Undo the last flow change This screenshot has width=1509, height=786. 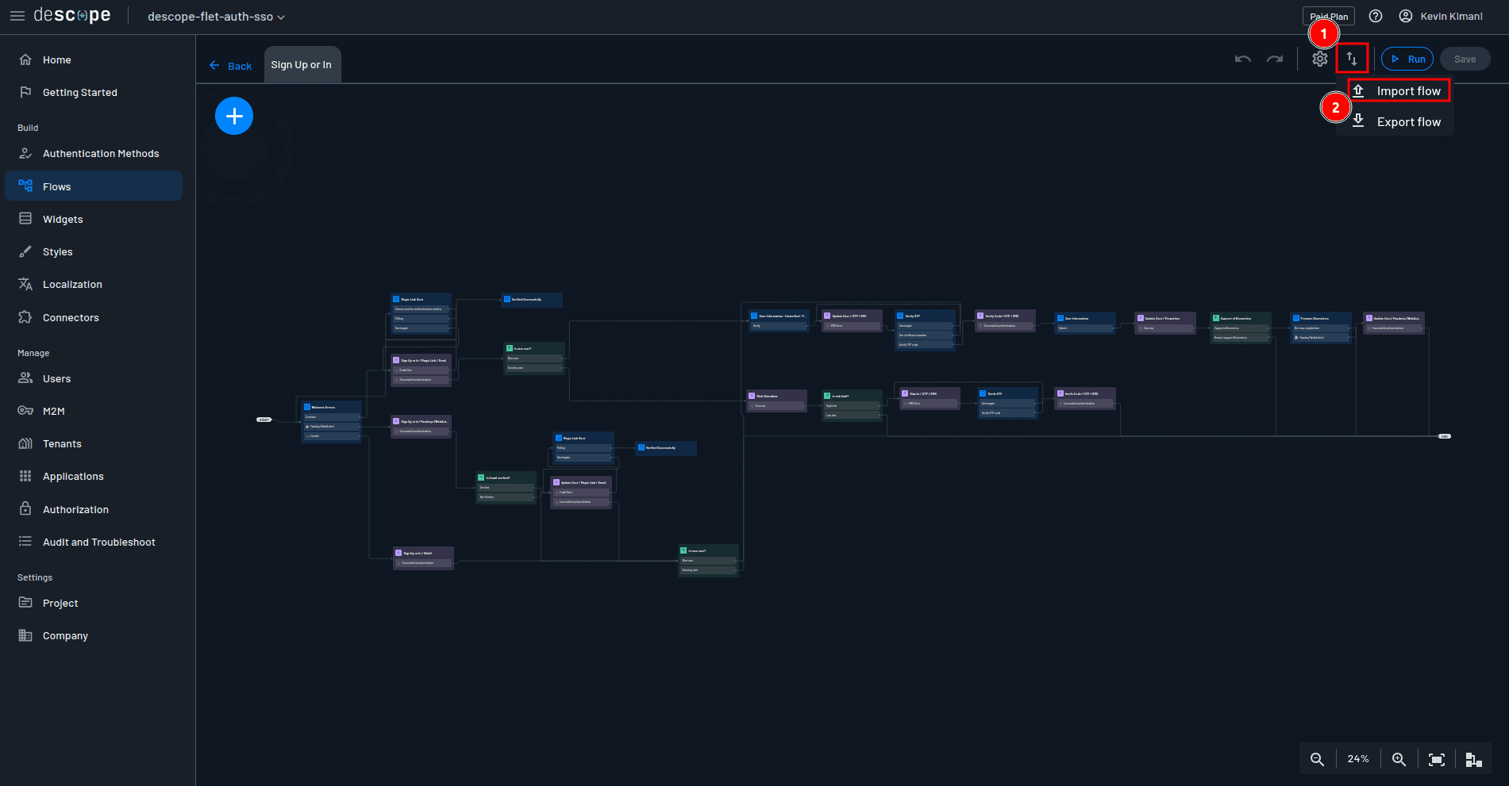(x=1243, y=59)
